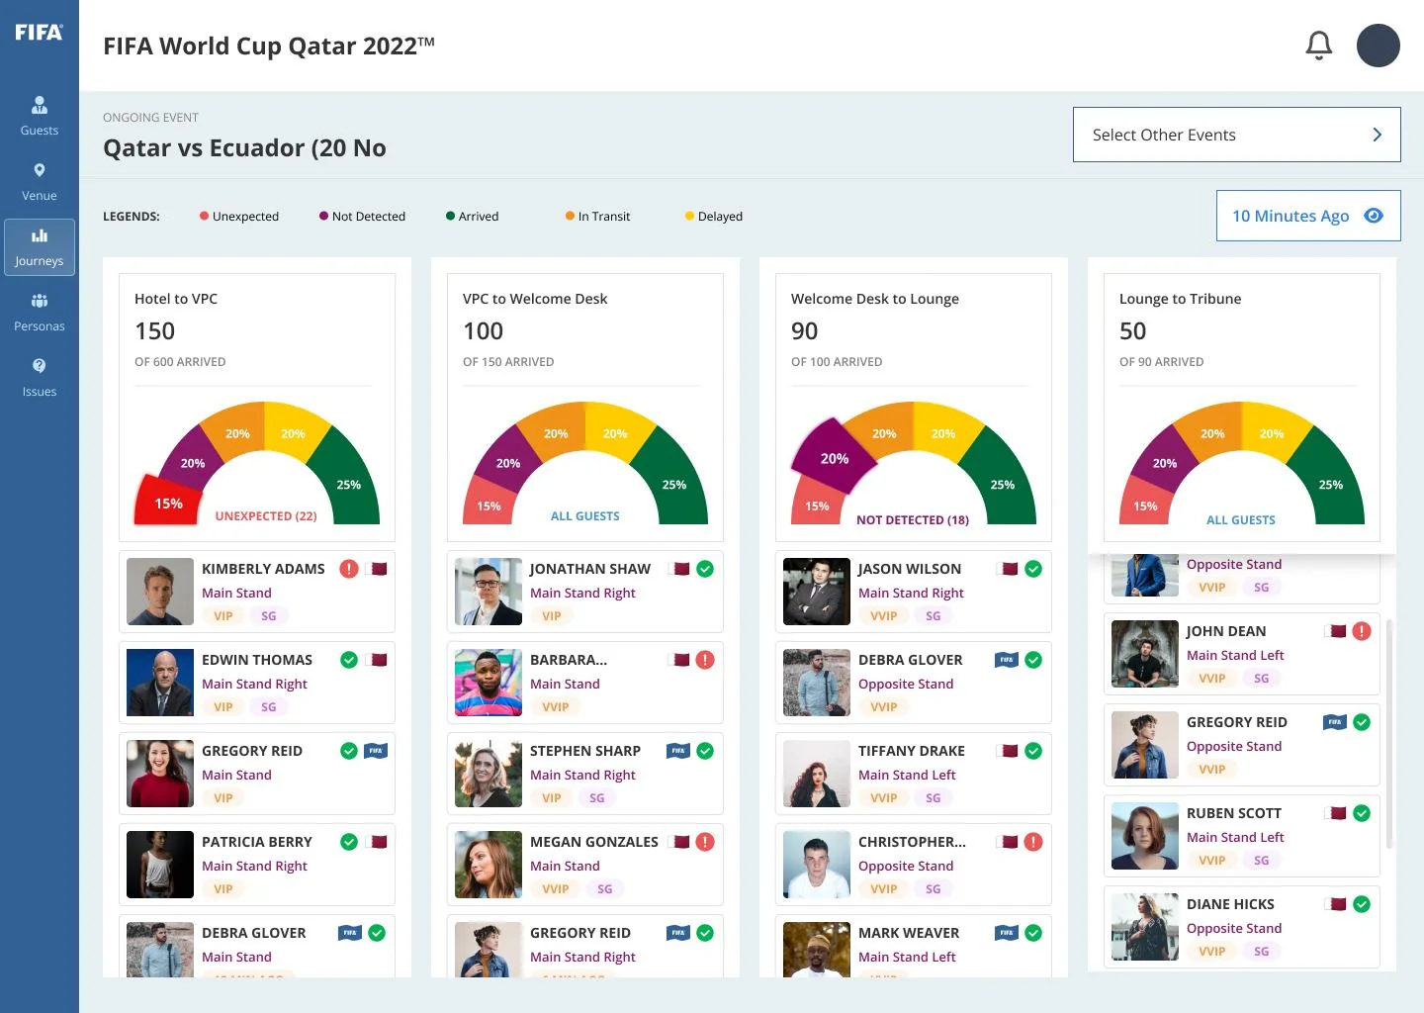This screenshot has width=1424, height=1013.
Task: Open Personas in the sidebar
Action: point(40,313)
